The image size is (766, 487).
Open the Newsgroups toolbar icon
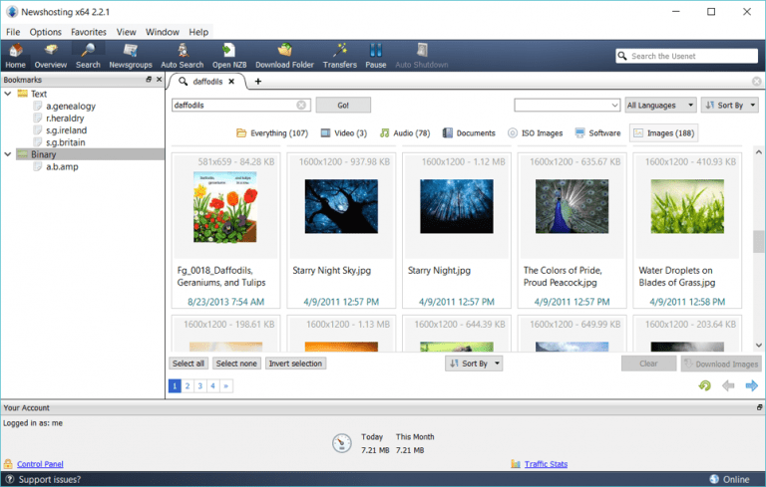point(131,56)
